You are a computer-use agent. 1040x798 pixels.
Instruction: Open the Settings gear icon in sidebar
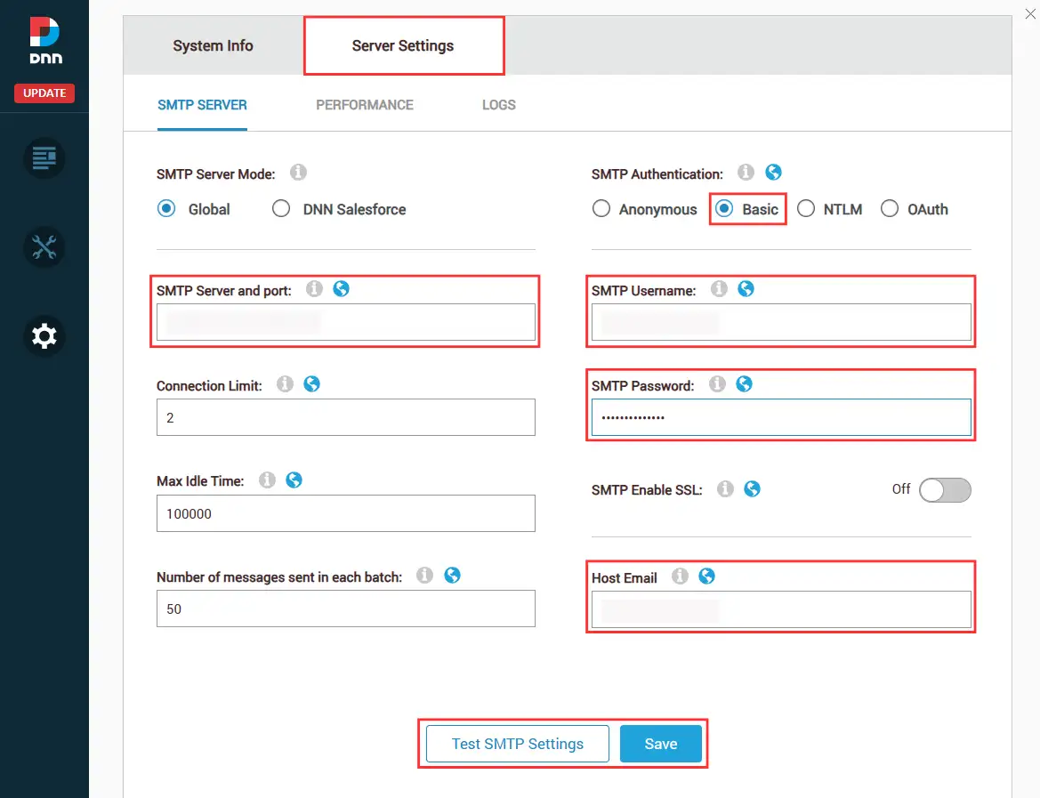click(44, 336)
